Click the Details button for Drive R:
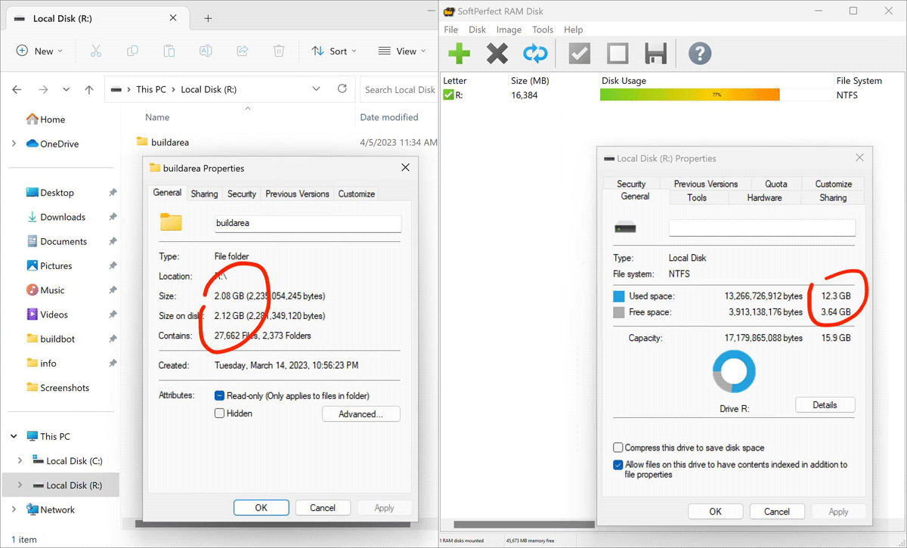The width and height of the screenshot is (907, 548). tap(825, 405)
